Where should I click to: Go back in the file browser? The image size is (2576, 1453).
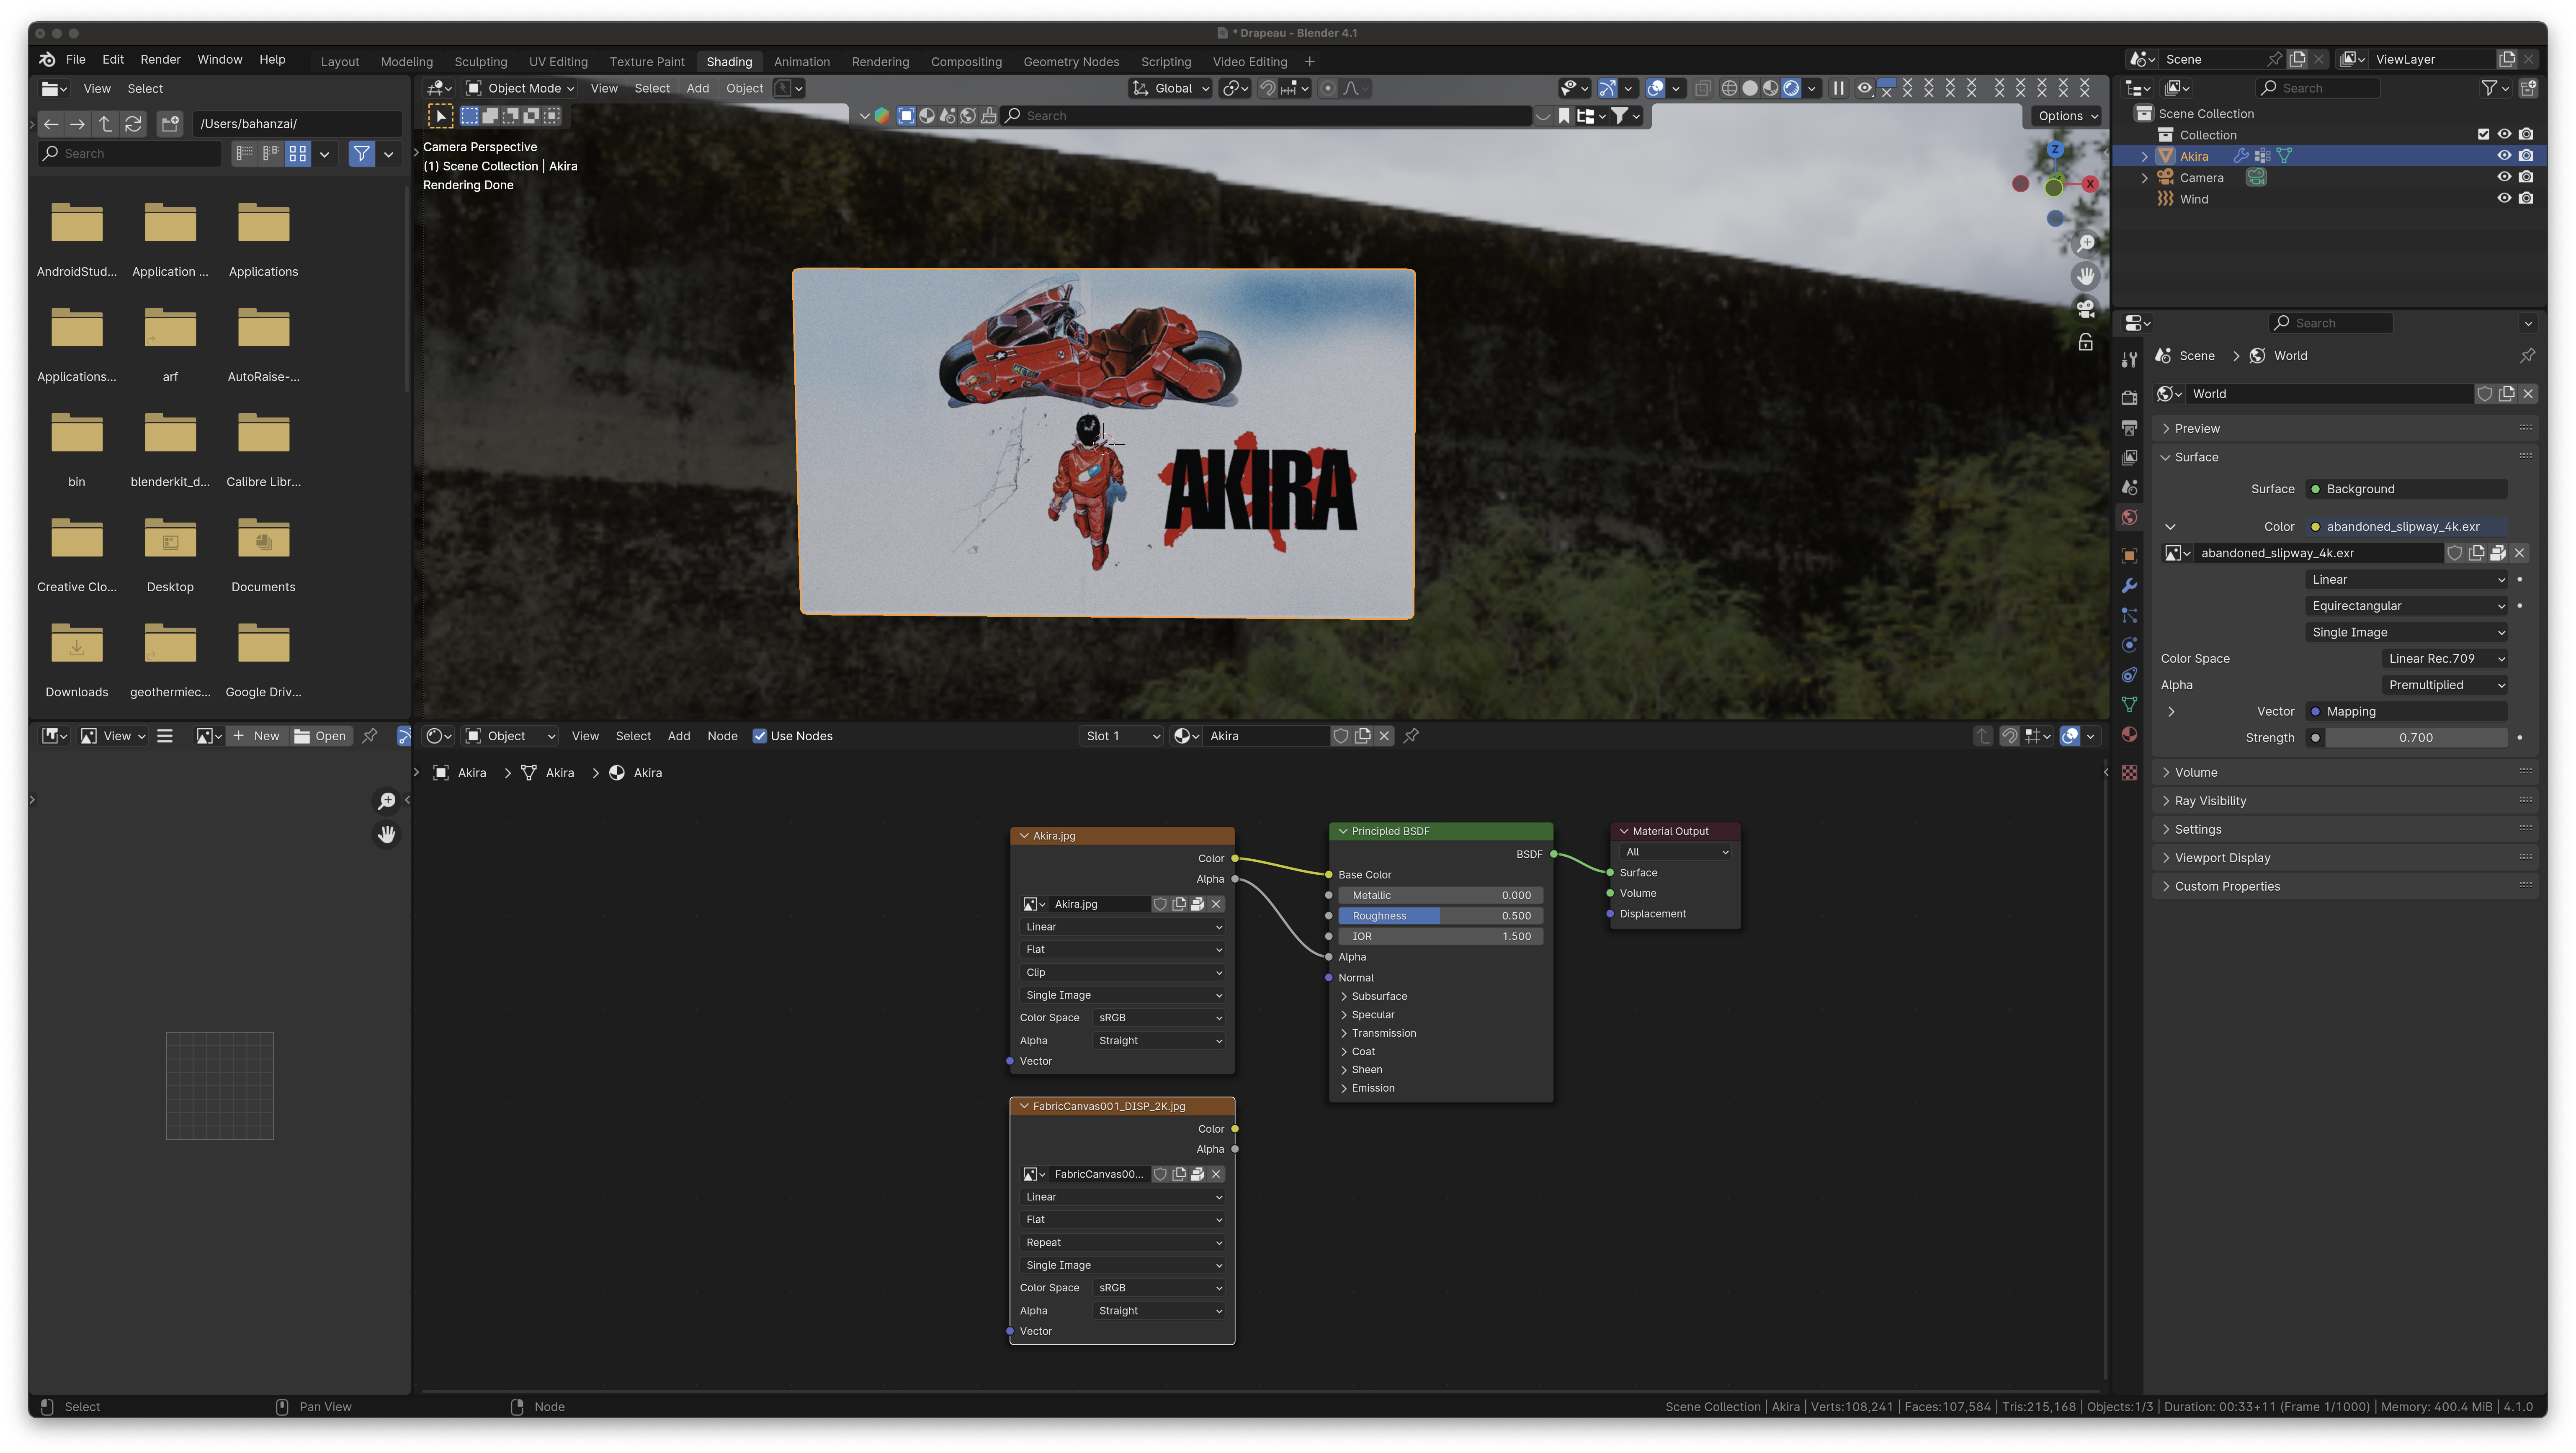coord(51,124)
